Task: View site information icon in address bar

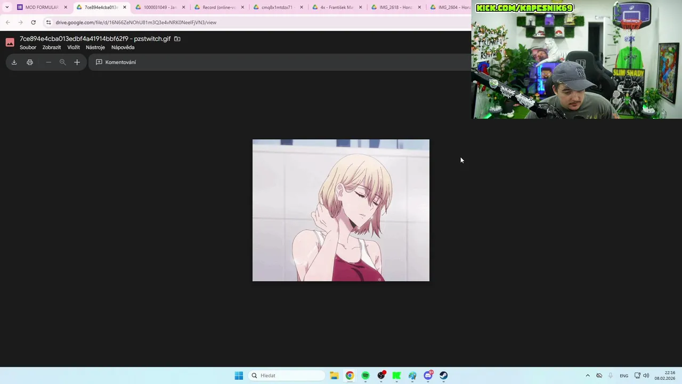Action: 48,22
